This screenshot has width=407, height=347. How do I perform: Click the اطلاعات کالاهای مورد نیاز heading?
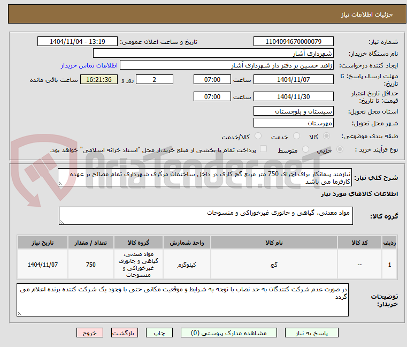point(359,194)
